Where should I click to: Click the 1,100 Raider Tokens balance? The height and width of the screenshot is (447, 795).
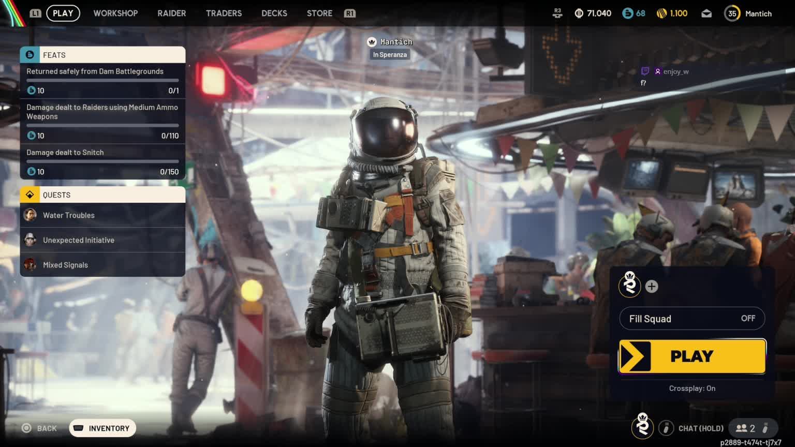[679, 13]
